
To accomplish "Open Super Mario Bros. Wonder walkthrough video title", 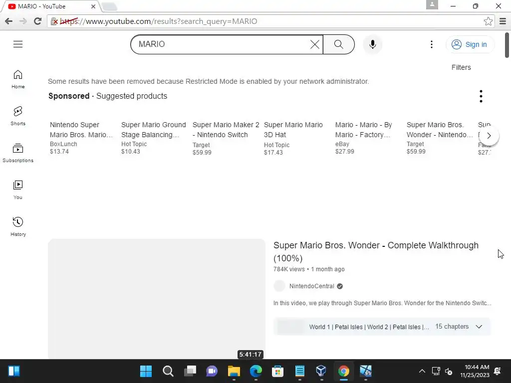I will coord(376,251).
